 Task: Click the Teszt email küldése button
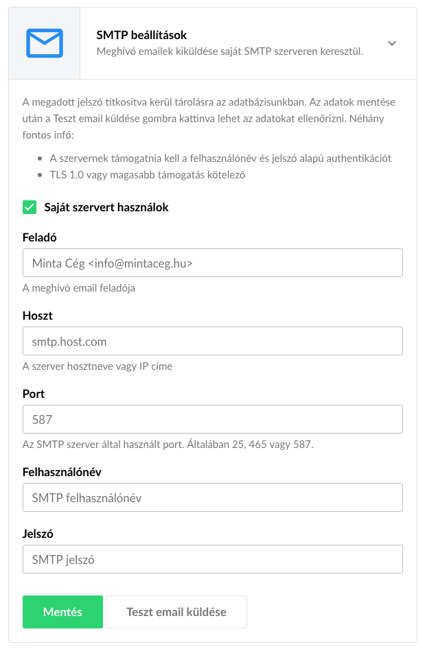[176, 612]
